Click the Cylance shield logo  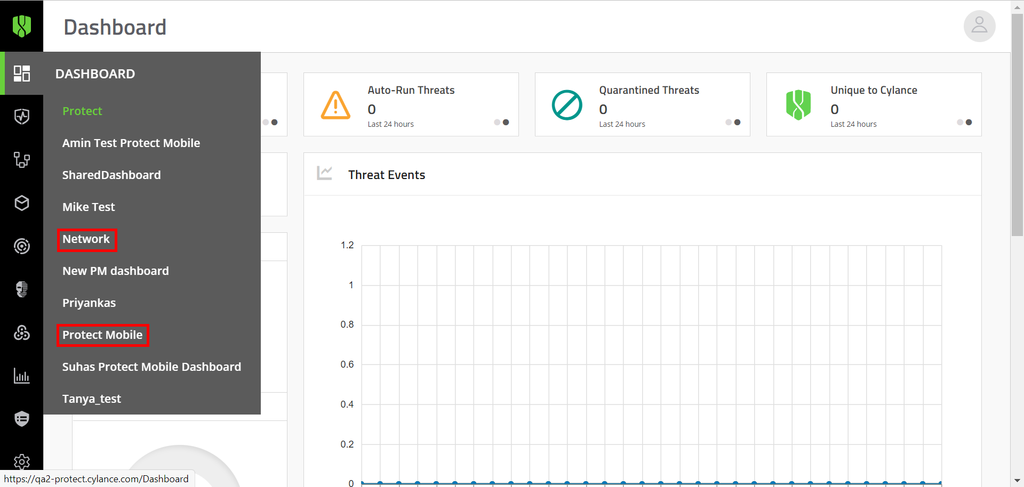[x=21, y=26]
